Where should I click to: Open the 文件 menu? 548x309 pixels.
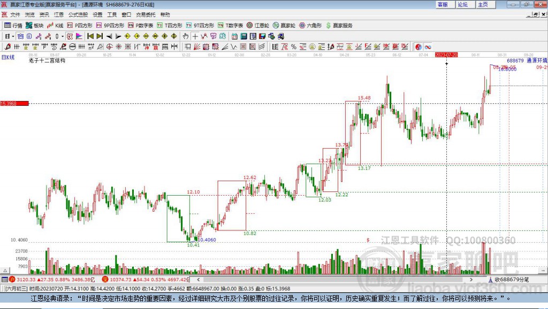tap(15, 14)
